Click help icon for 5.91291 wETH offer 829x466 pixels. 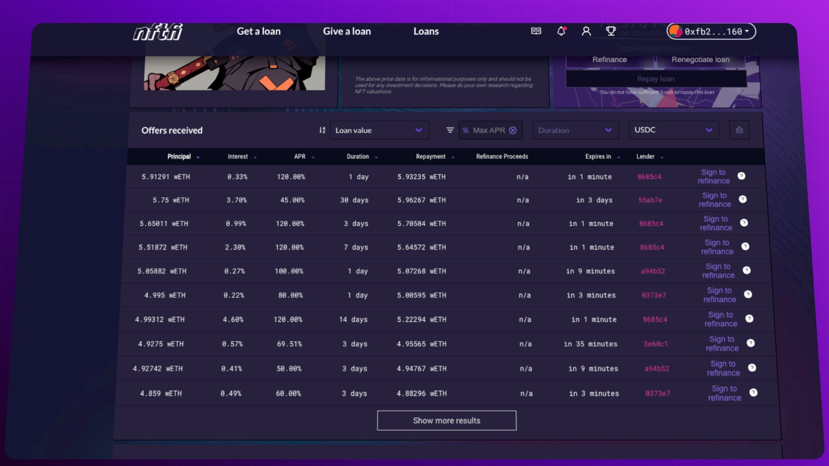[741, 176]
